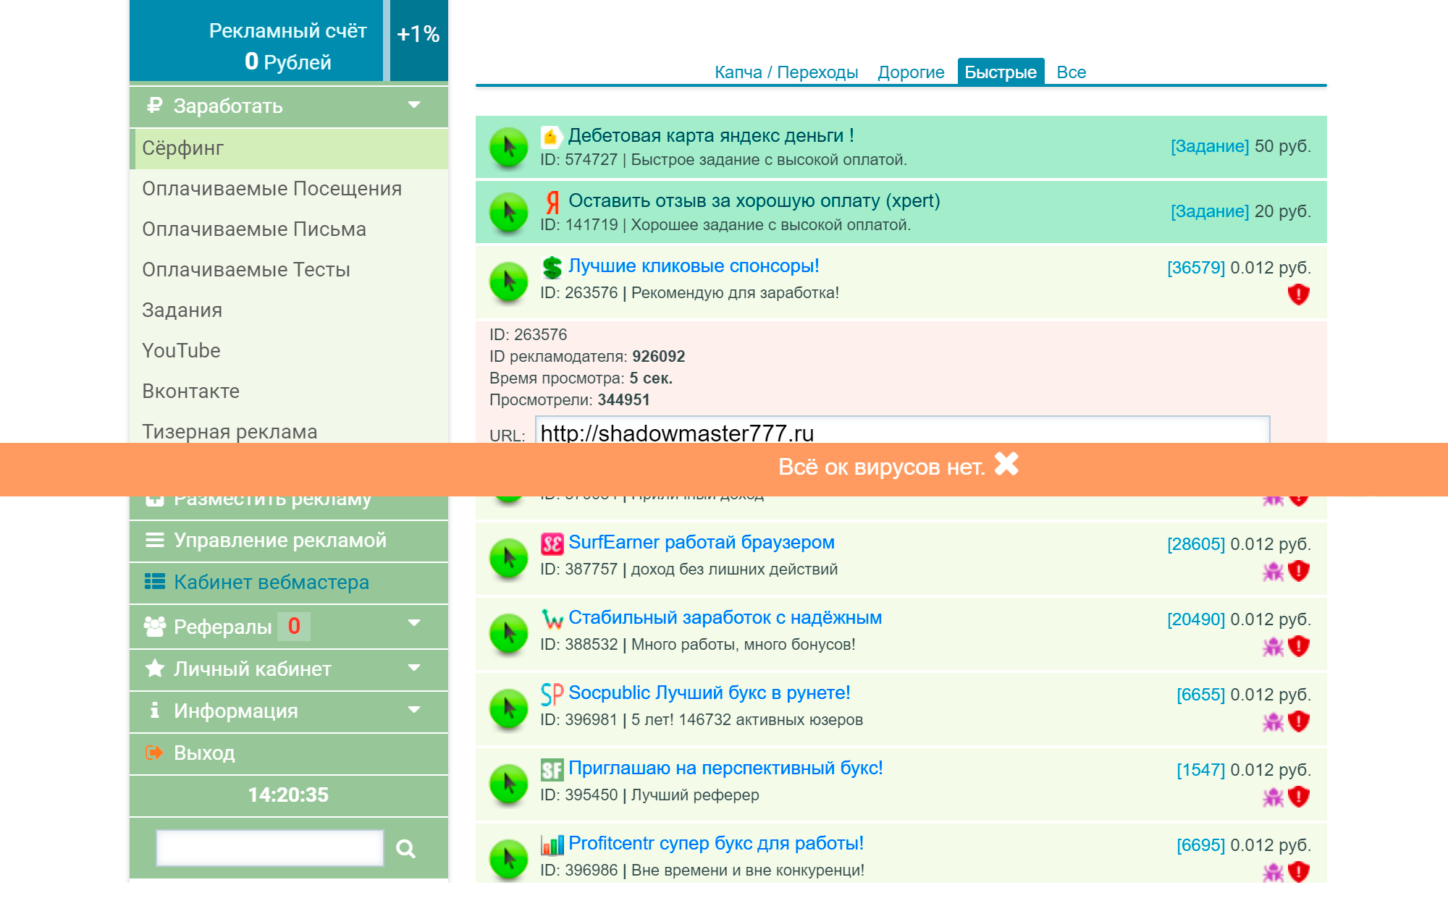Open Сёрфинг in the sidebar
Viewport: 1448px width, 919px height.
pyautogui.click(x=289, y=148)
